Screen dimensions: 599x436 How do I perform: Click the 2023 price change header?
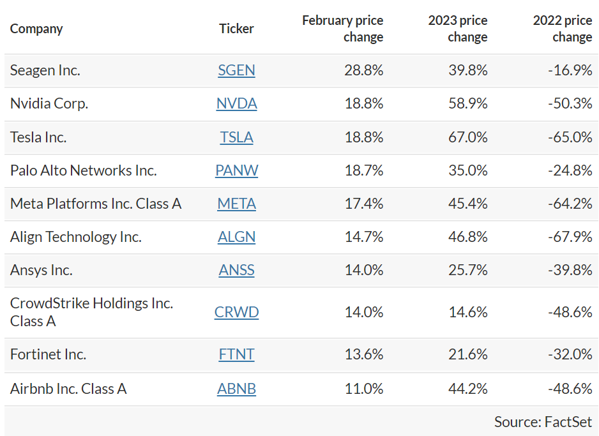pyautogui.click(x=458, y=29)
